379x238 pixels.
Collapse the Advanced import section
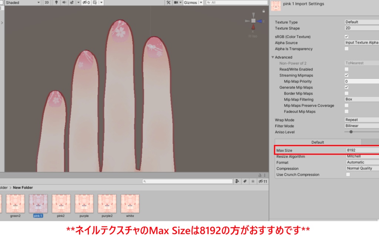click(273, 57)
